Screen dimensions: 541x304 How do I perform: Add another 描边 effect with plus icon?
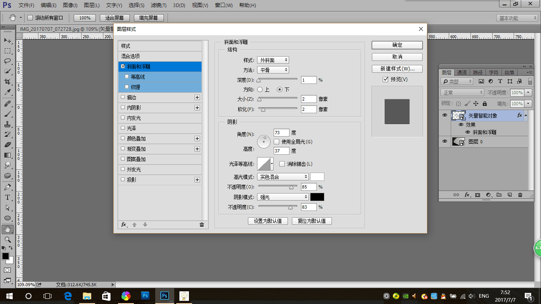click(x=197, y=97)
